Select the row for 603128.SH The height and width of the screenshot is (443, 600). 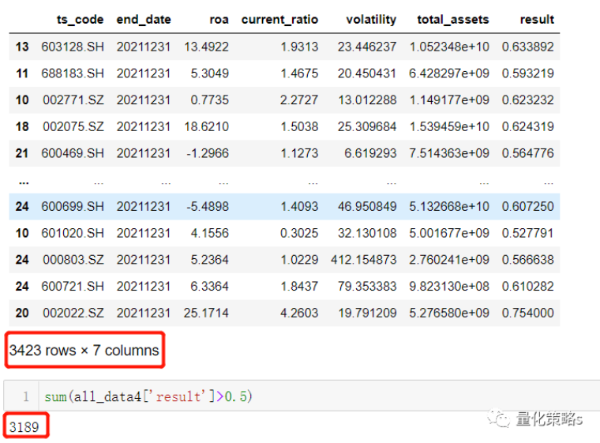click(284, 47)
